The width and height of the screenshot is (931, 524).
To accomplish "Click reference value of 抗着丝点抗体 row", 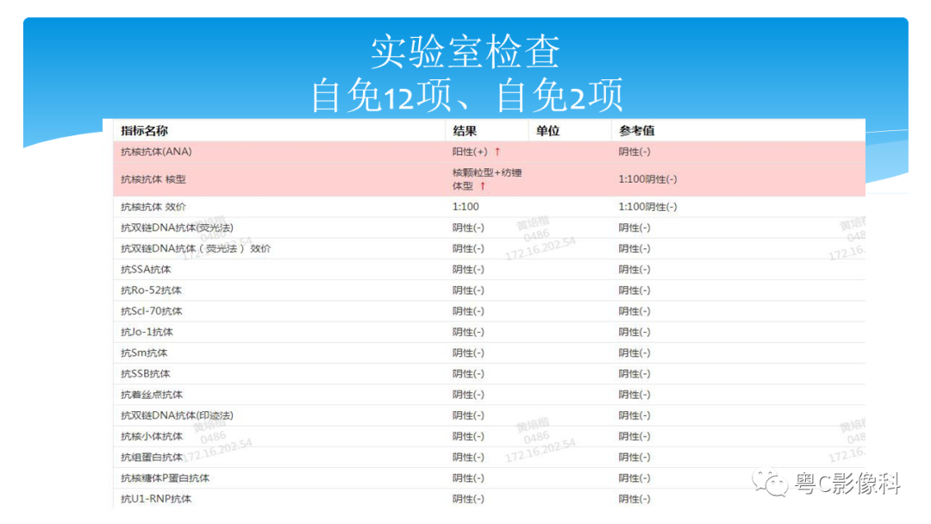I will click(634, 395).
